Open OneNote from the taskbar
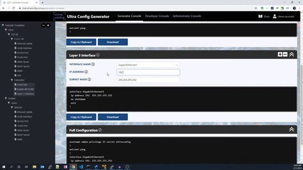 (65, 167)
